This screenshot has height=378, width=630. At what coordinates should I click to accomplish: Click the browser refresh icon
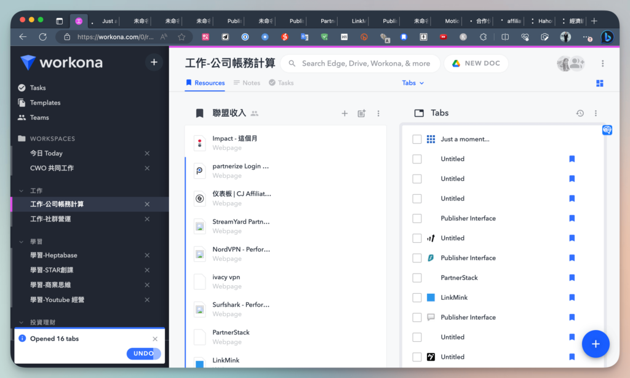point(42,37)
